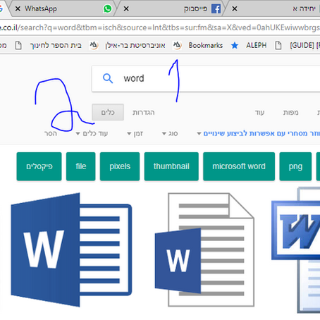The width and height of the screenshot is (320, 320).
Task: Select the פיקסלים suggestion chip
Action: pyautogui.click(x=39, y=166)
